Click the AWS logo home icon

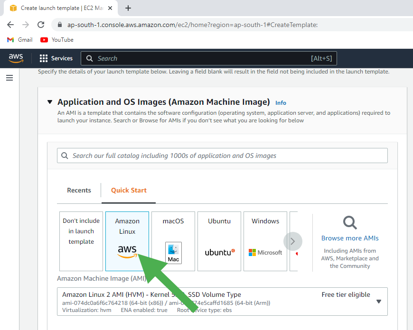[16, 58]
